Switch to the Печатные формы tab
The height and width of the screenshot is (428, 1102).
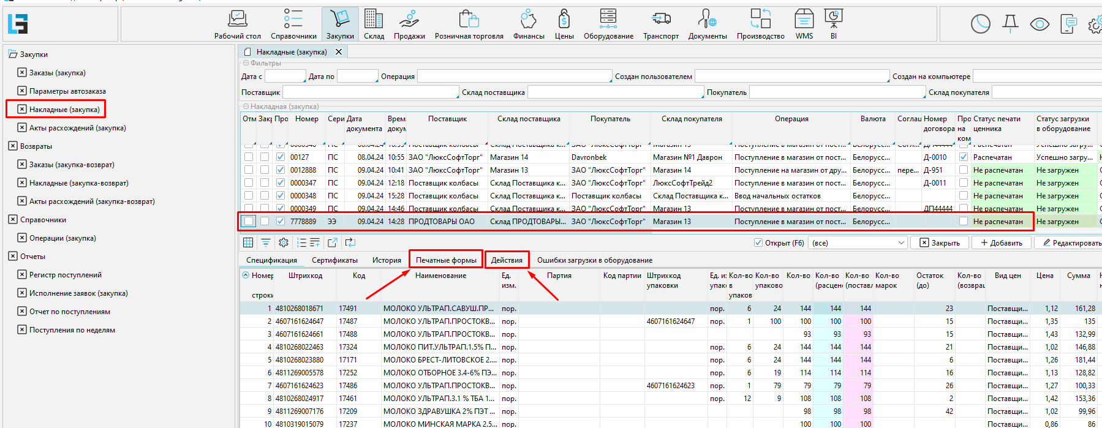click(446, 260)
